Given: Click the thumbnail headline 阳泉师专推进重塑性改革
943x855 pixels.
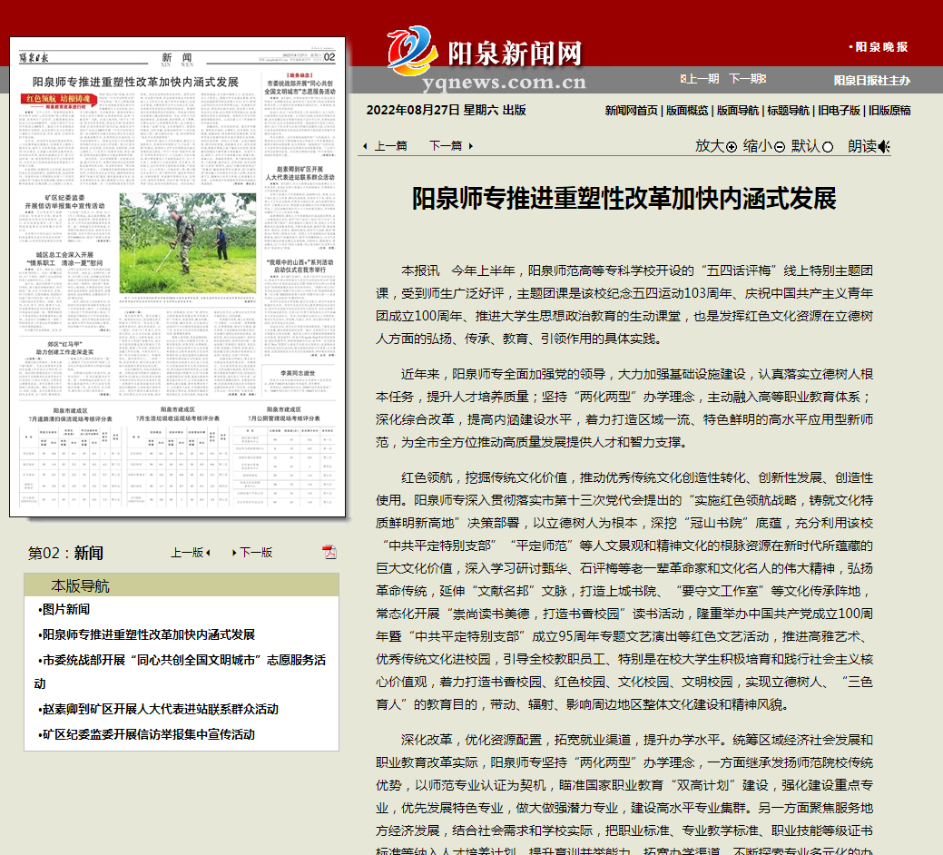Looking at the screenshot, I should coord(136,82).
